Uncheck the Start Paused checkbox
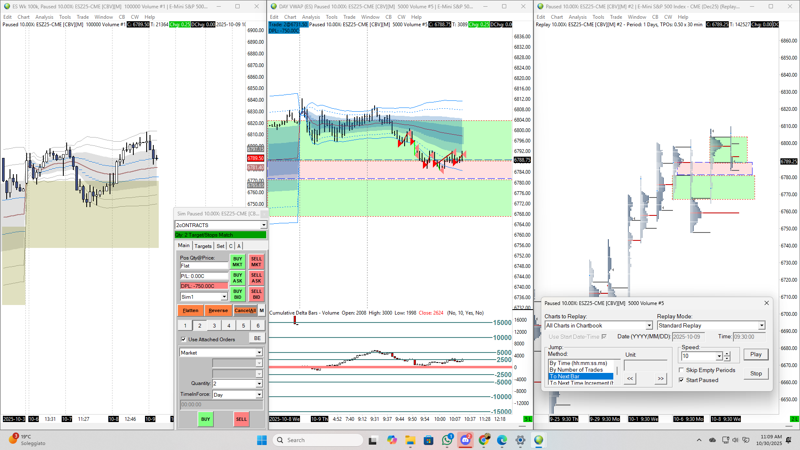800x450 pixels. click(682, 380)
